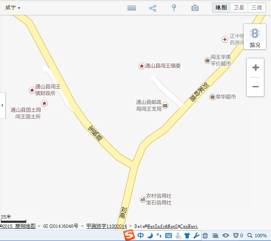271x241 pixels.
Task: Switch to 三维 3D view tab
Action: (257, 8)
